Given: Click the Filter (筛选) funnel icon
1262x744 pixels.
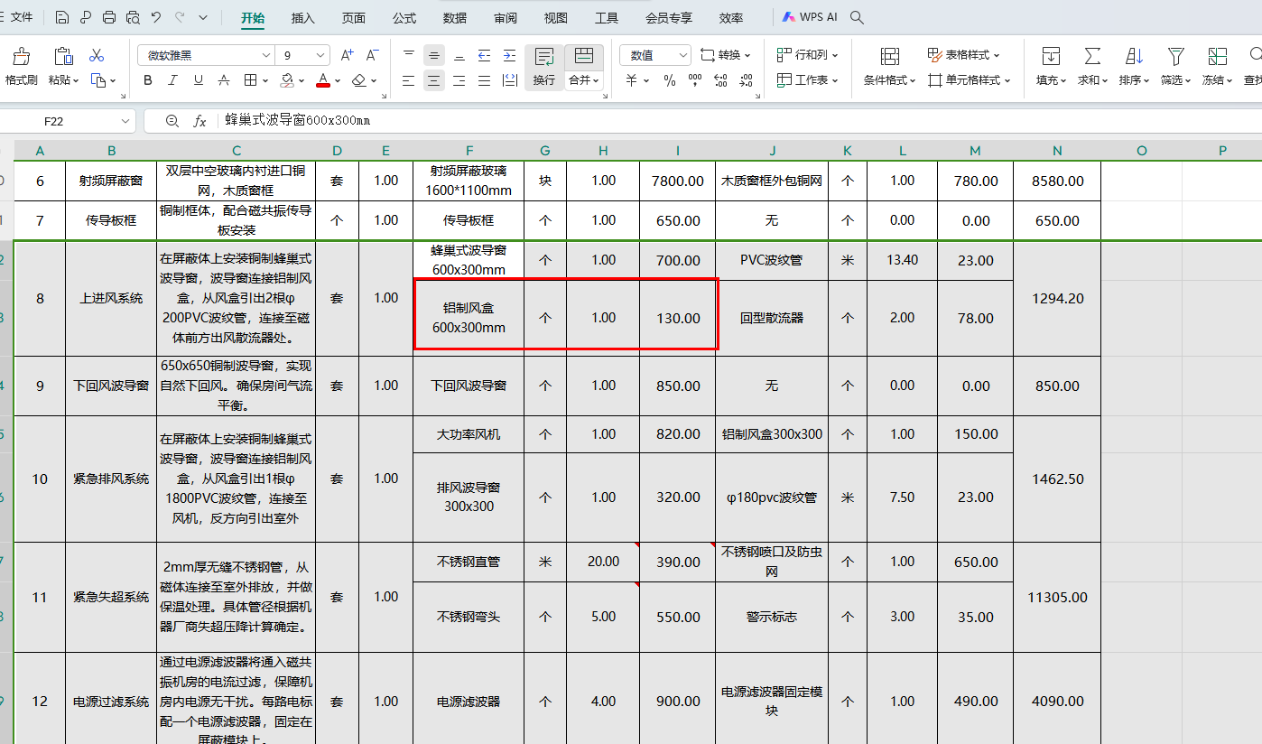Looking at the screenshot, I should 1175,56.
